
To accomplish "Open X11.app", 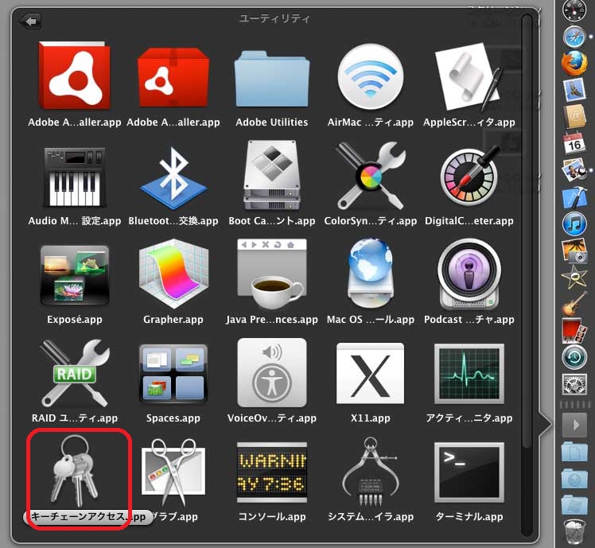I will pyautogui.click(x=370, y=374).
